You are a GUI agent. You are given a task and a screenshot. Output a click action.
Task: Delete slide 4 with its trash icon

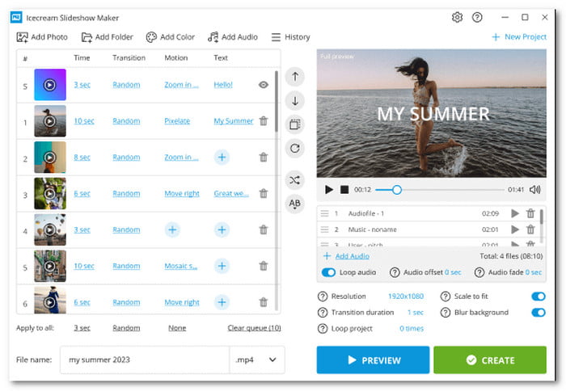click(x=264, y=229)
